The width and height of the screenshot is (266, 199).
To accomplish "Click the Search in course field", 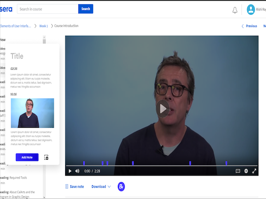I will pyautogui.click(x=47, y=9).
